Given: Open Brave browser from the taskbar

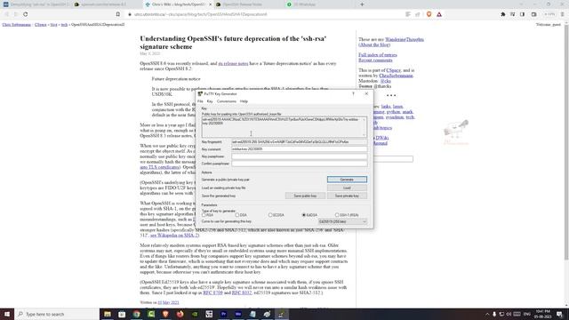Looking at the screenshot, I should coord(165,314).
